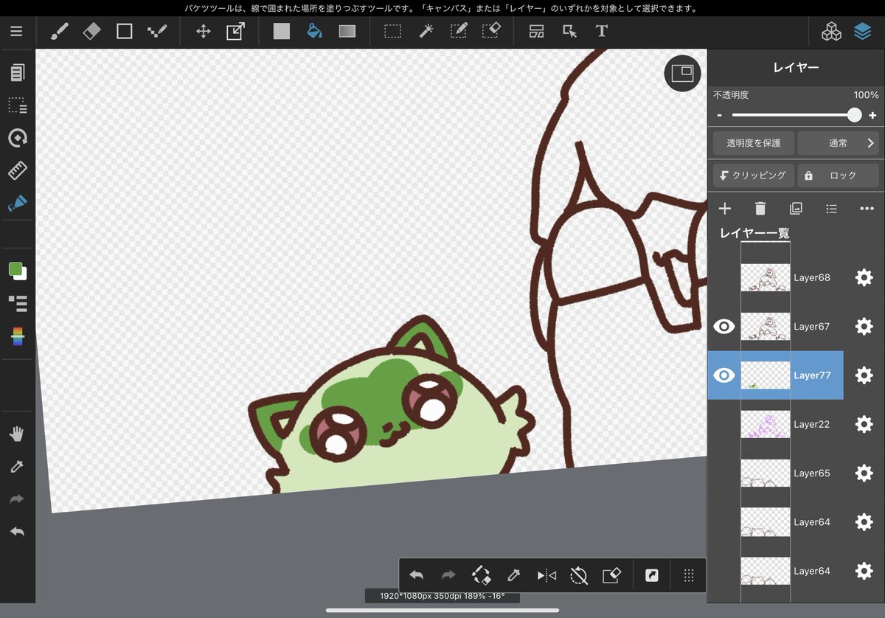Image resolution: width=885 pixels, height=618 pixels.
Task: Delete the selected layer with trash icon
Action: [760, 209]
